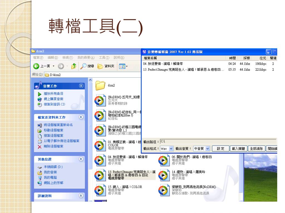Click the 設定 button

[220, 149]
